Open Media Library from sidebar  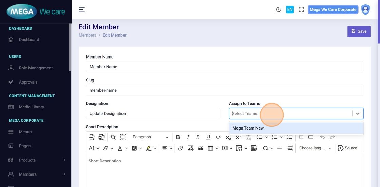tap(31, 107)
